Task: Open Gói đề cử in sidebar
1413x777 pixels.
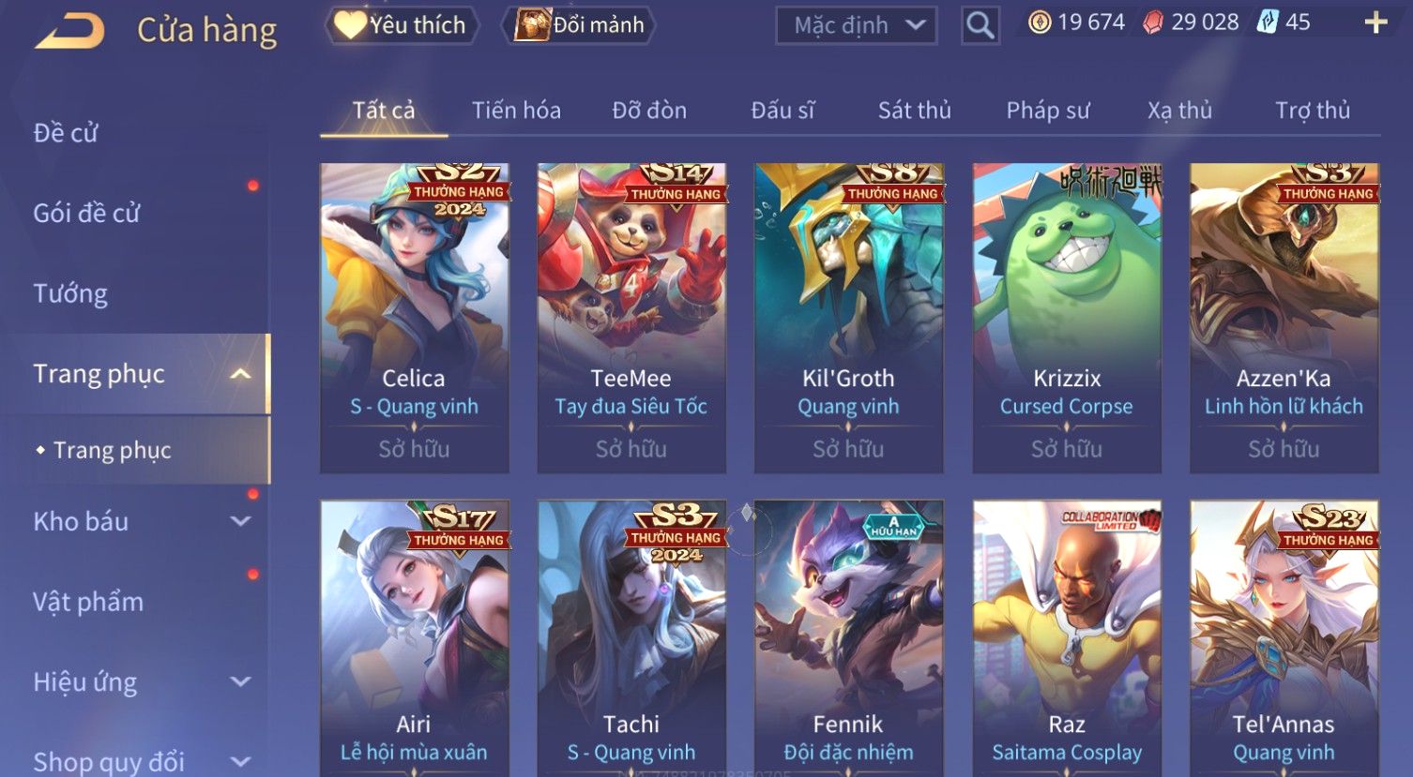Action: pyautogui.click(x=86, y=214)
